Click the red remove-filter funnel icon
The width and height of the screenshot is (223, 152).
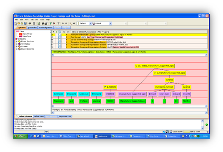coord(54,23)
